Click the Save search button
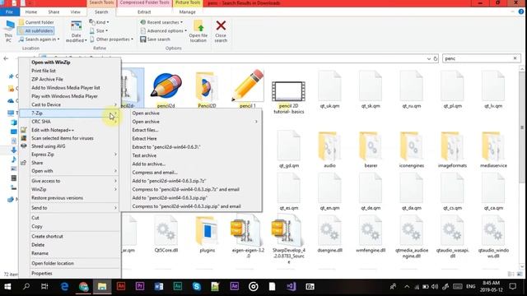The height and width of the screenshot is (296, 527). [155, 39]
